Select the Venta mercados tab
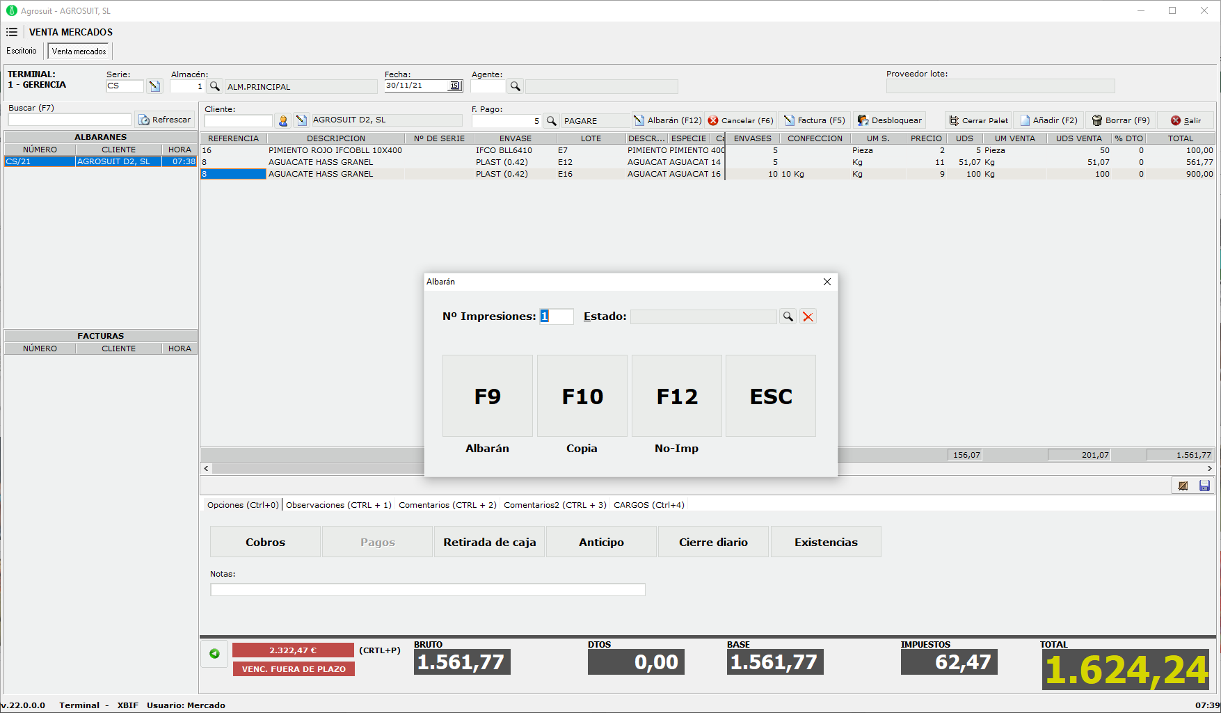Screen dimensions: 1221x713 click(x=79, y=51)
